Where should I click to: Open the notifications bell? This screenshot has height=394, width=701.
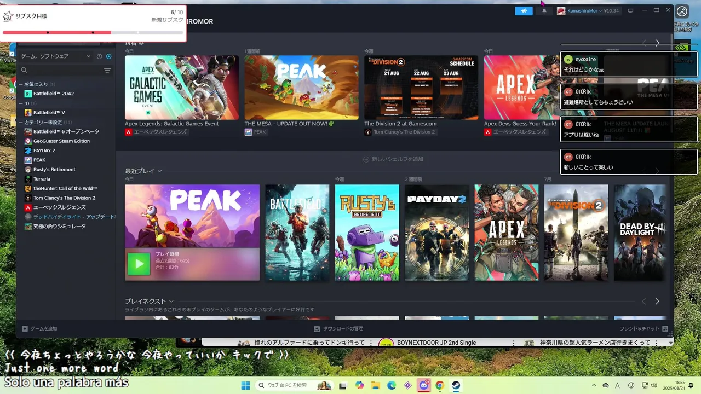(544, 11)
